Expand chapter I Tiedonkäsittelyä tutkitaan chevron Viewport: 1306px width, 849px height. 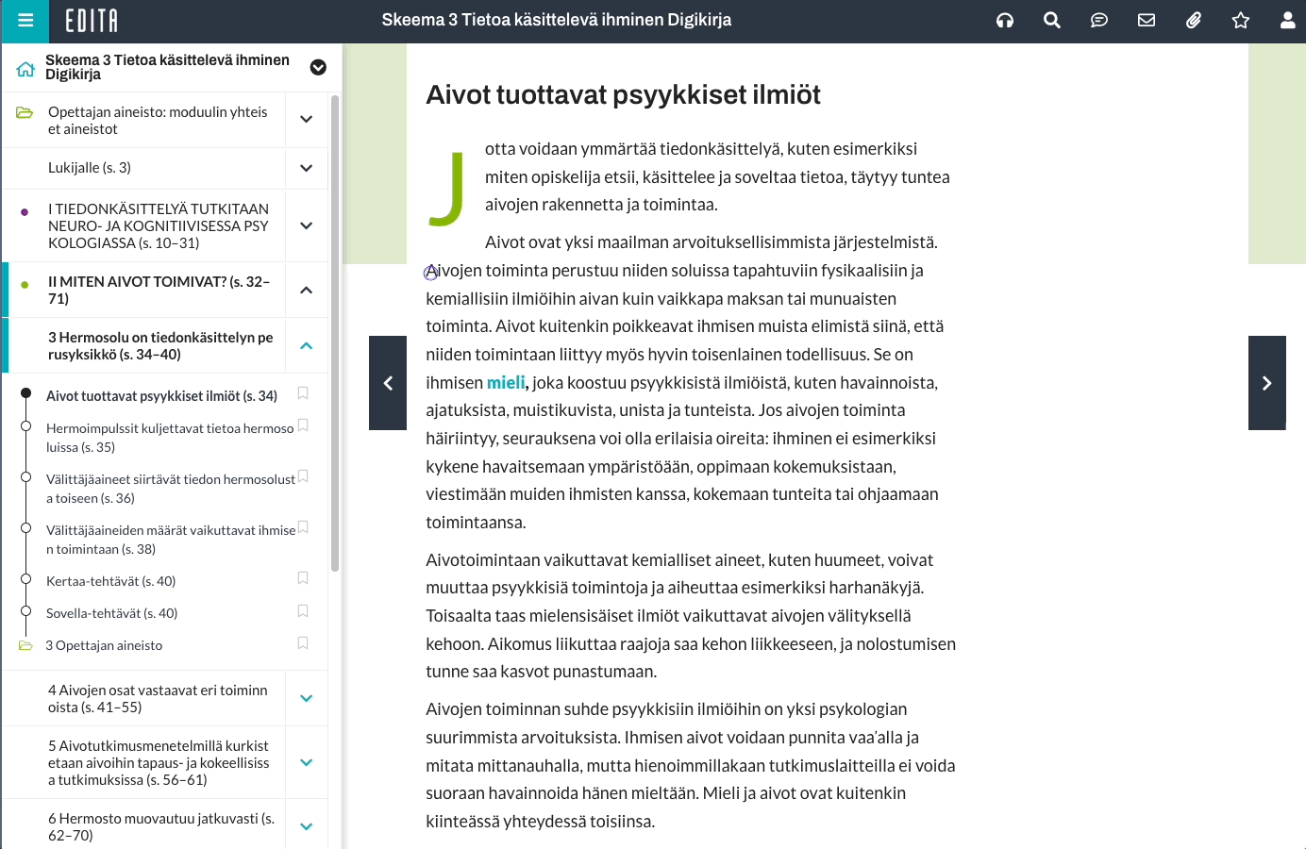tap(306, 225)
